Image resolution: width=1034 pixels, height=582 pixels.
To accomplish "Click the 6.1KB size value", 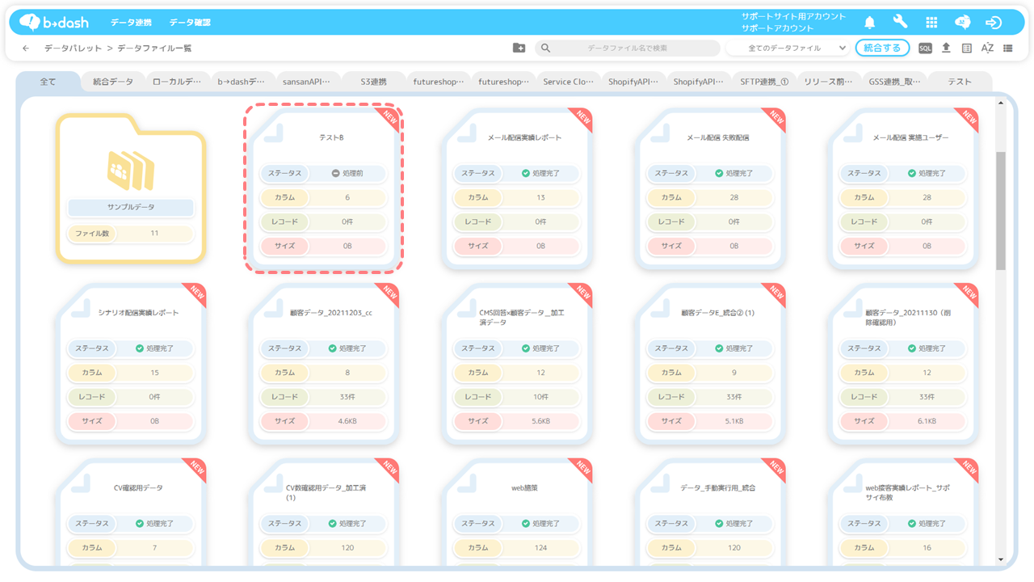I will [x=927, y=421].
